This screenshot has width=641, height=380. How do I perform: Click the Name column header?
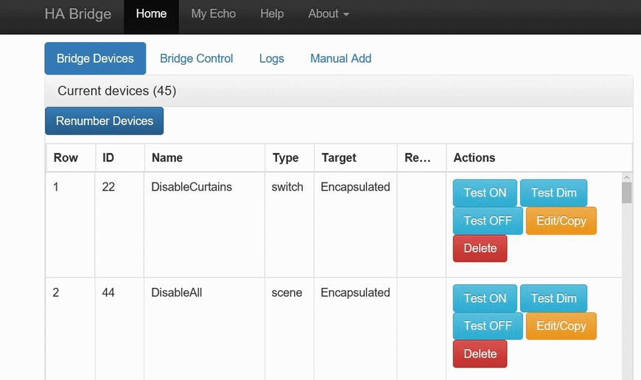tap(167, 158)
